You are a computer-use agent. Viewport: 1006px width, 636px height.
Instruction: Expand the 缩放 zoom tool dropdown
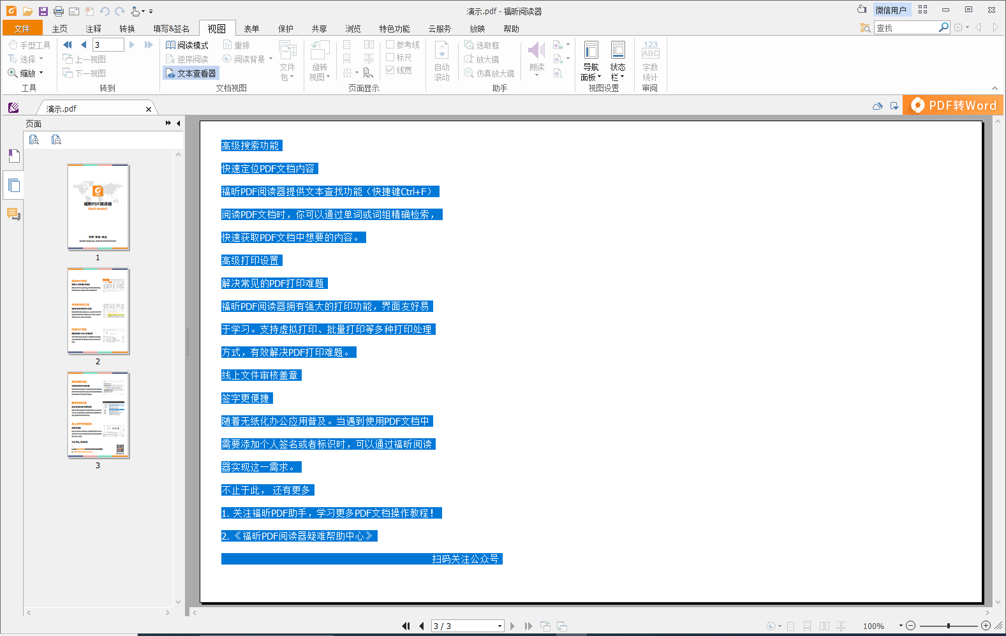pos(41,73)
